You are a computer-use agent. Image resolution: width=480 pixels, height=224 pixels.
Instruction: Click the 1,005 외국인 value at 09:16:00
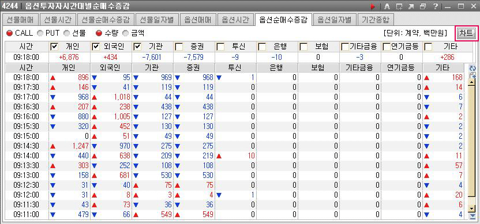(x=122, y=117)
